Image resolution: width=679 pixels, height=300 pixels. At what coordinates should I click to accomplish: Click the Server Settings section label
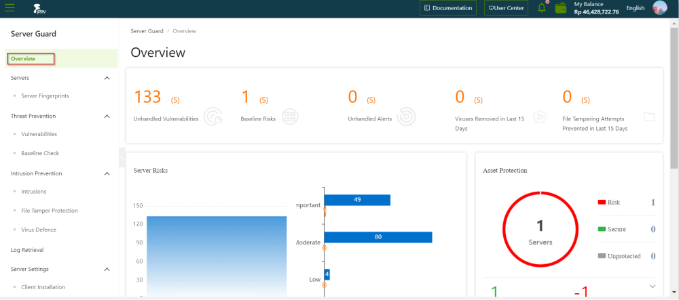[29, 270]
